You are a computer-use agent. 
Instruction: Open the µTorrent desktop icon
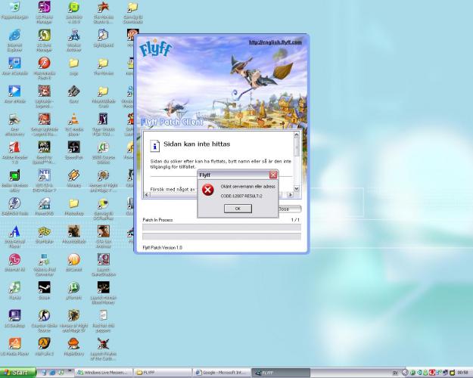pos(73,287)
